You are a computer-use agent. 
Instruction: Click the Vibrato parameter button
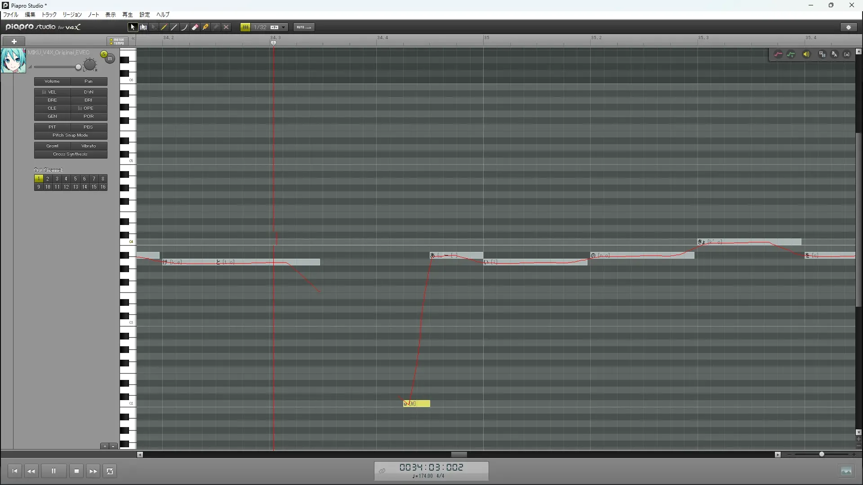[89, 146]
